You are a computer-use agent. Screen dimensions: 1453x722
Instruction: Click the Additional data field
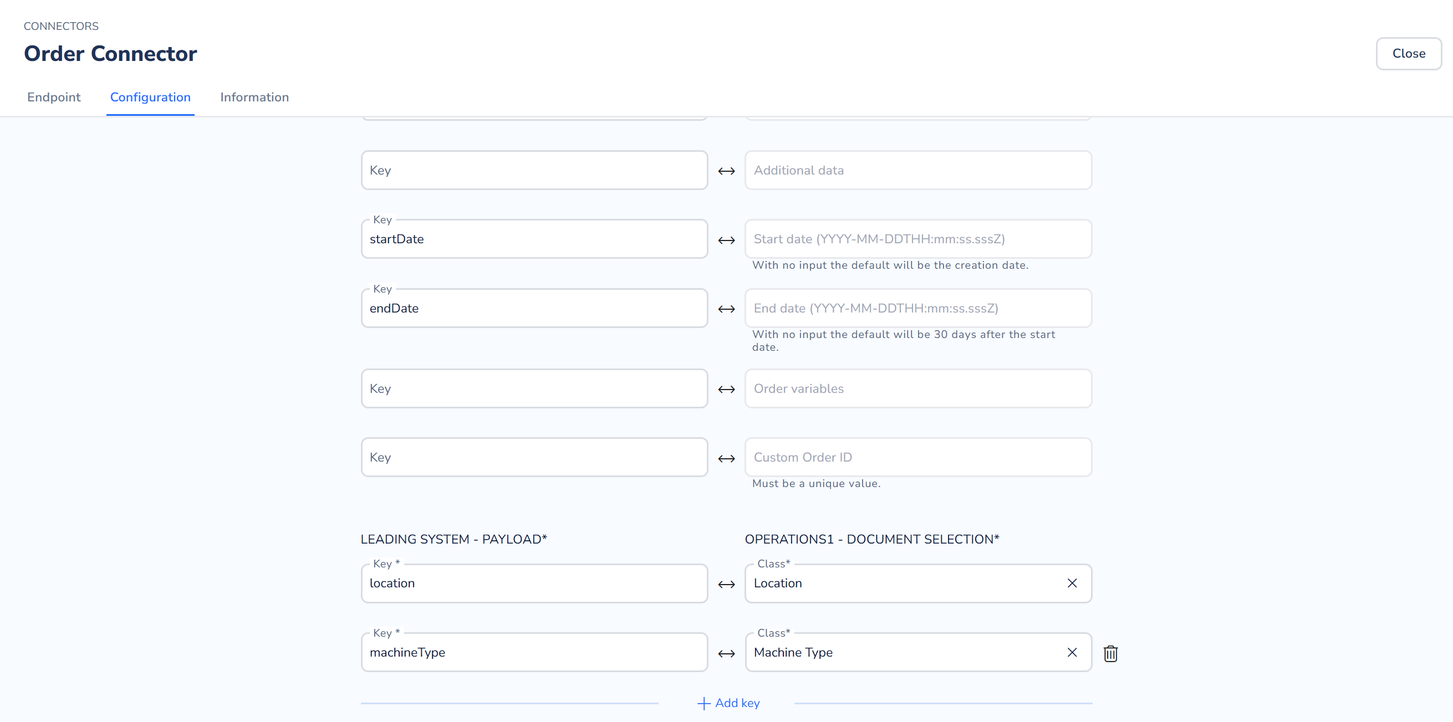point(917,170)
